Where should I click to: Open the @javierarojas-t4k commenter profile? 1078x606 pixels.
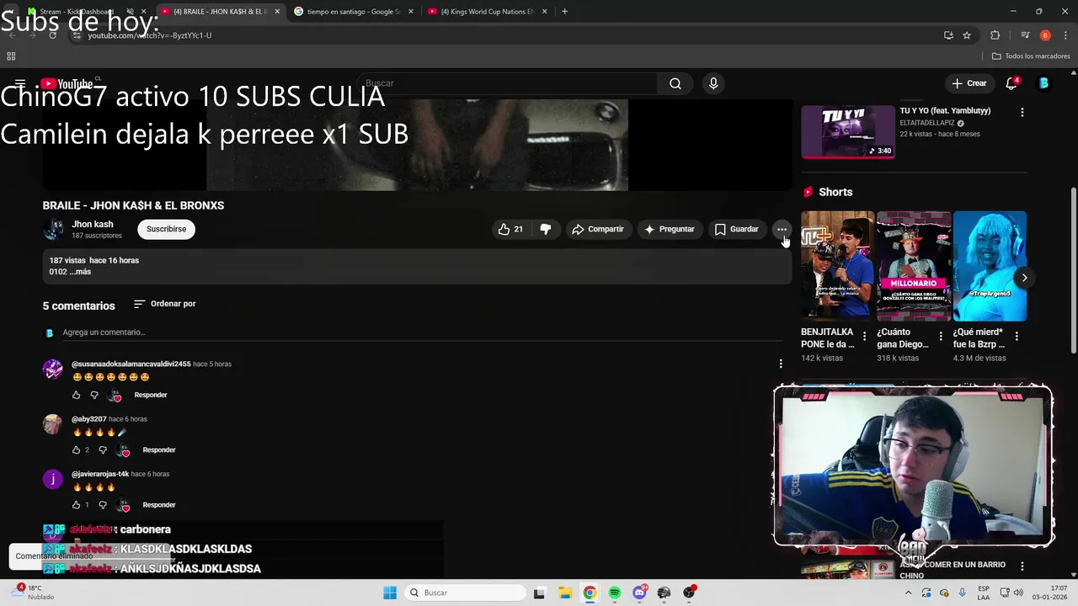click(x=100, y=474)
